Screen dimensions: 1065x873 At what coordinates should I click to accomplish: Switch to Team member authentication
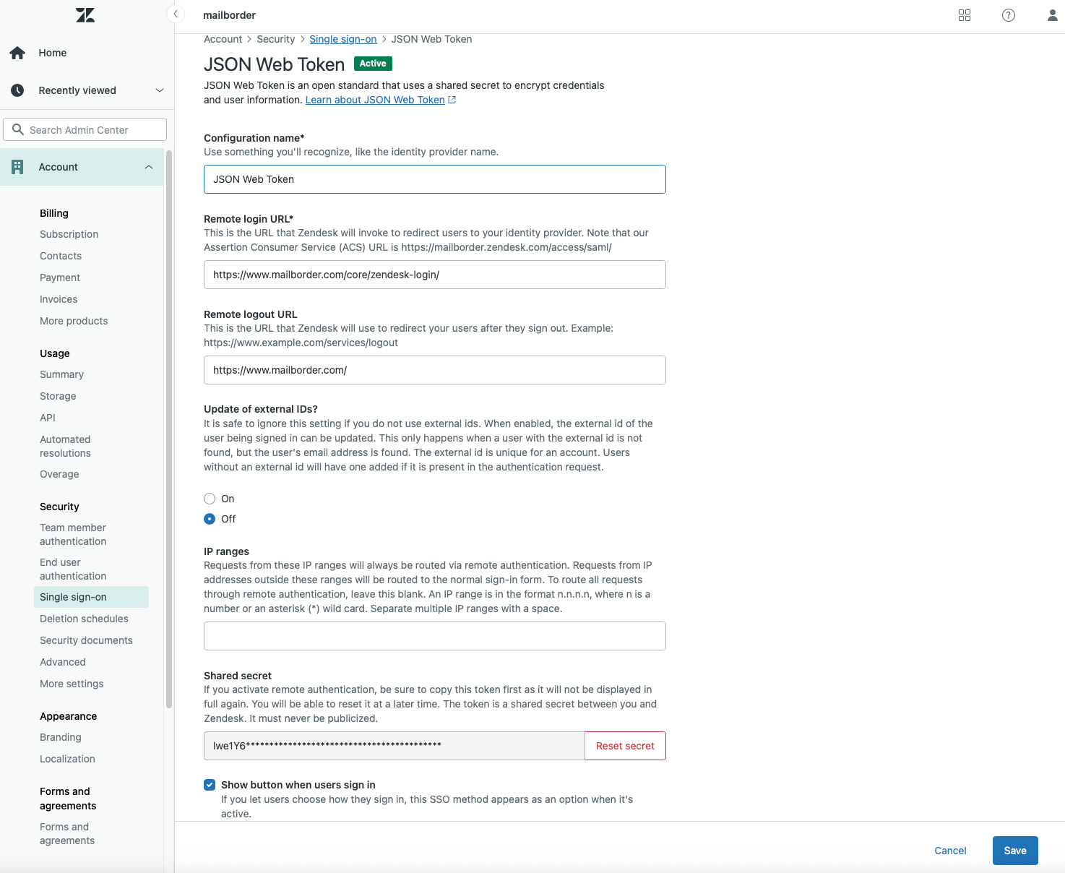72,534
